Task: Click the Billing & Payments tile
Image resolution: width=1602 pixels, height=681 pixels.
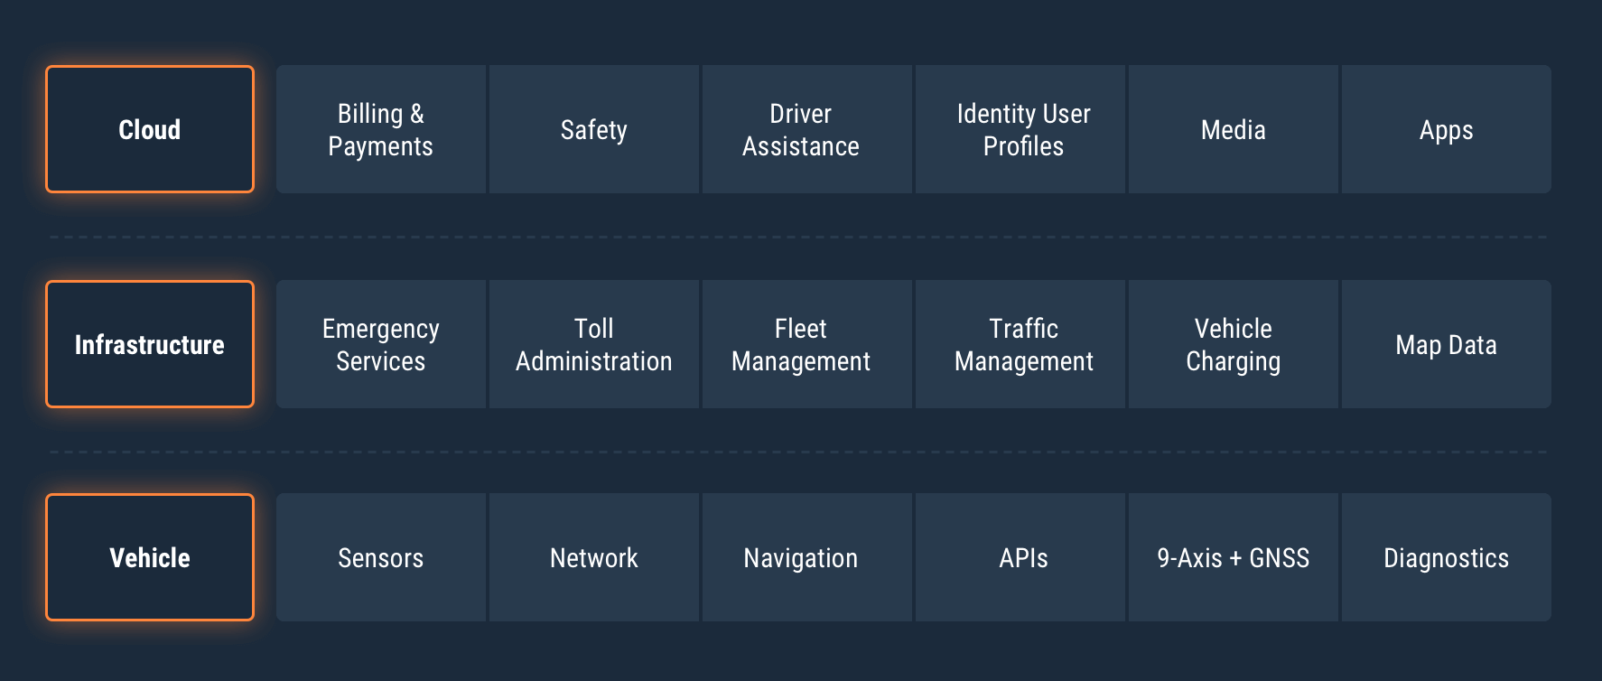Action: tap(381, 129)
